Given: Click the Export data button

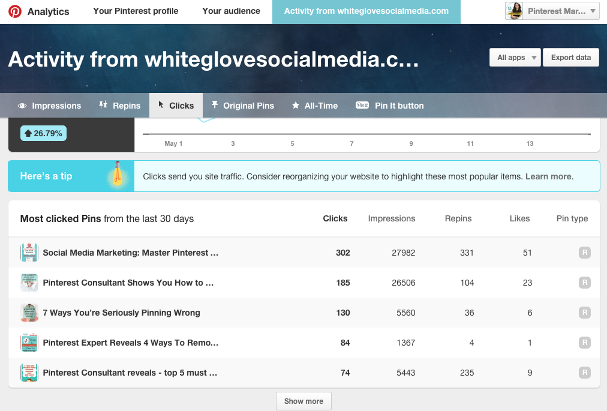Looking at the screenshot, I should click(x=570, y=58).
